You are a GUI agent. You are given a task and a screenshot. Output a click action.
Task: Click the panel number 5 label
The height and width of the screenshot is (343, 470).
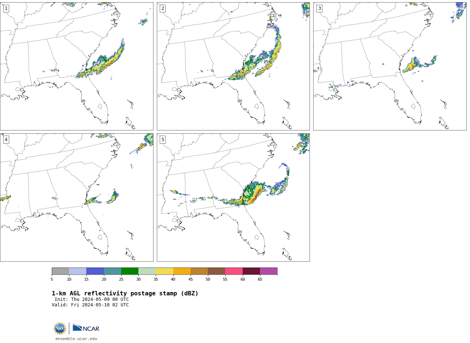click(163, 140)
